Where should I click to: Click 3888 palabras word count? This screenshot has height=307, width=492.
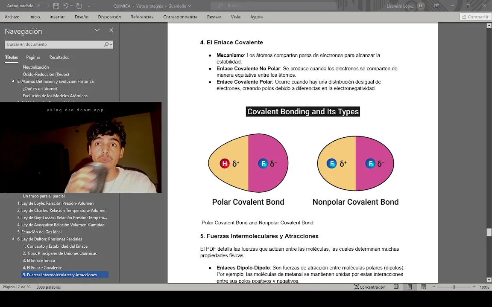(x=49, y=287)
